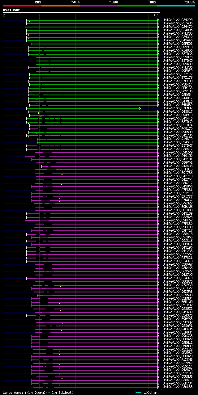The image size is (198, 395).
Task: Select UniRef100_A5HIG3 label
Action: coord(177,88)
